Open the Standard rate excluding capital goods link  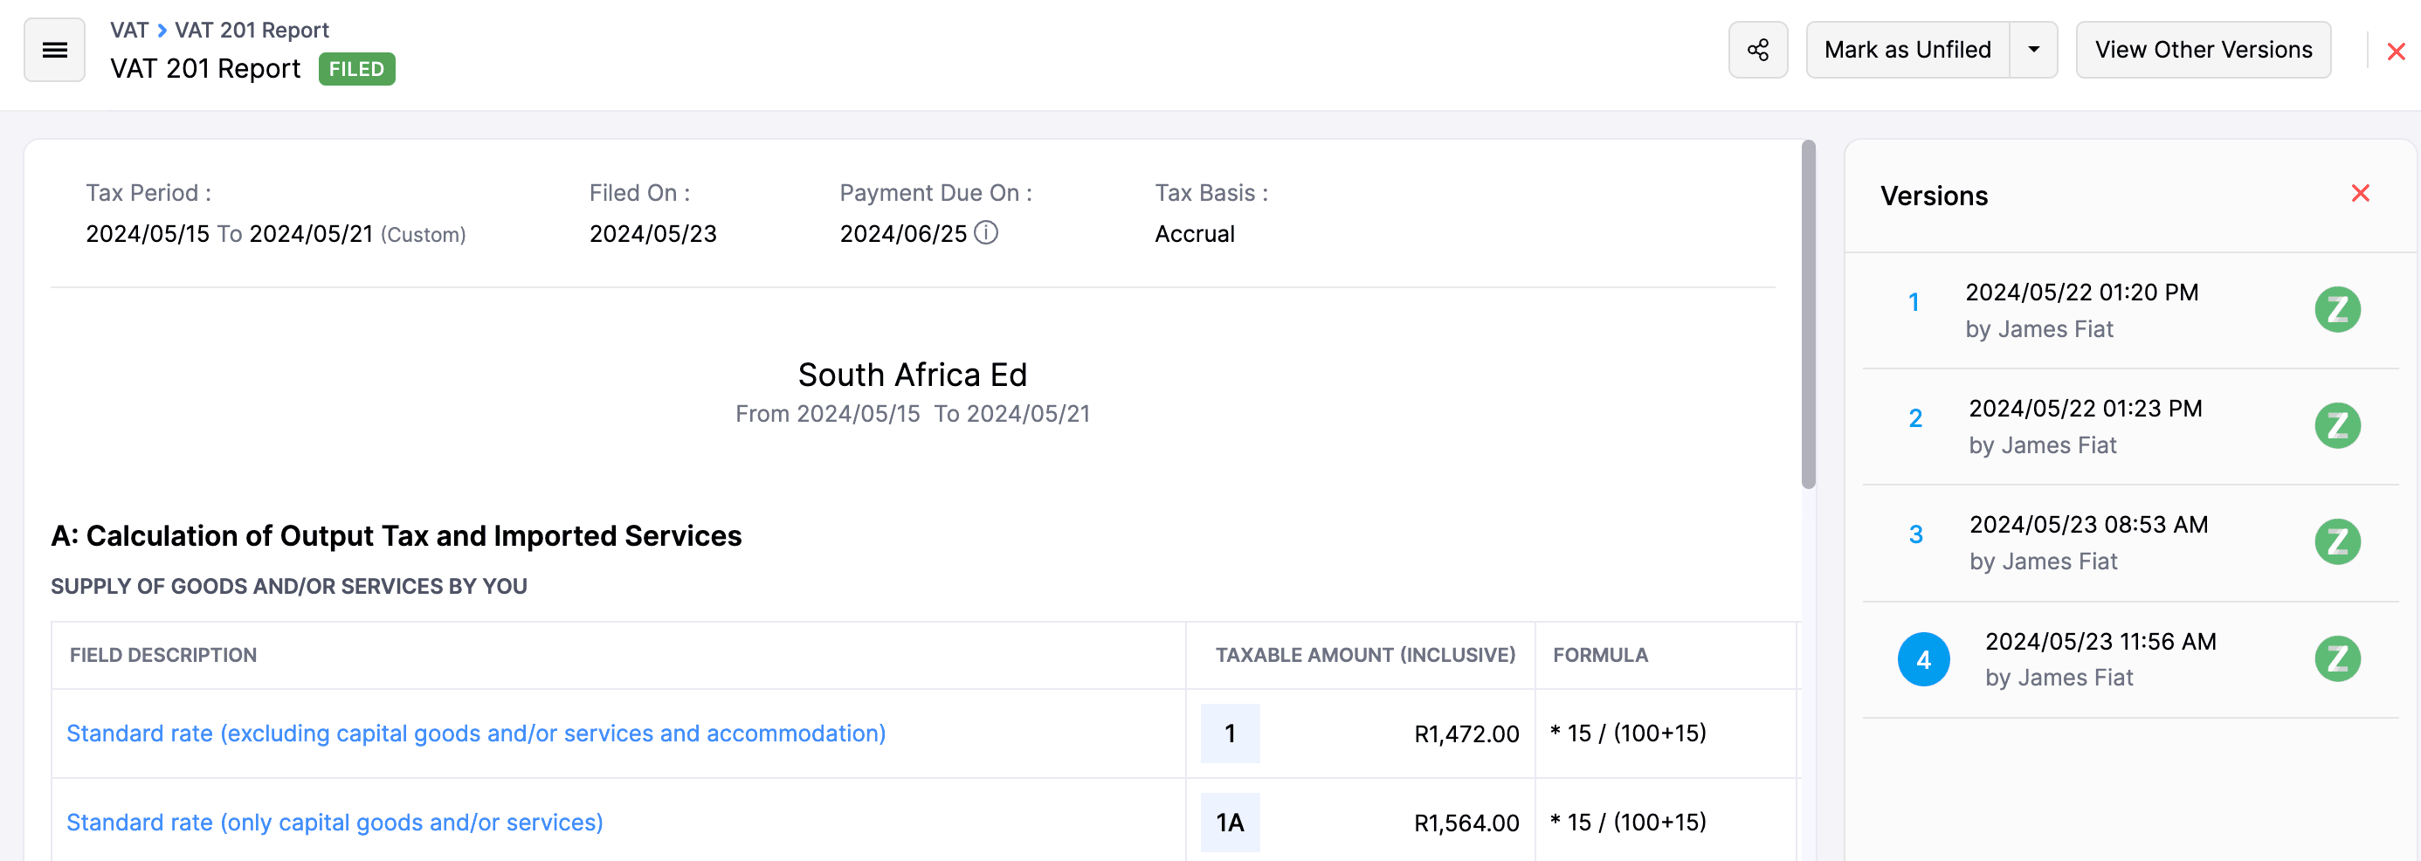475,734
